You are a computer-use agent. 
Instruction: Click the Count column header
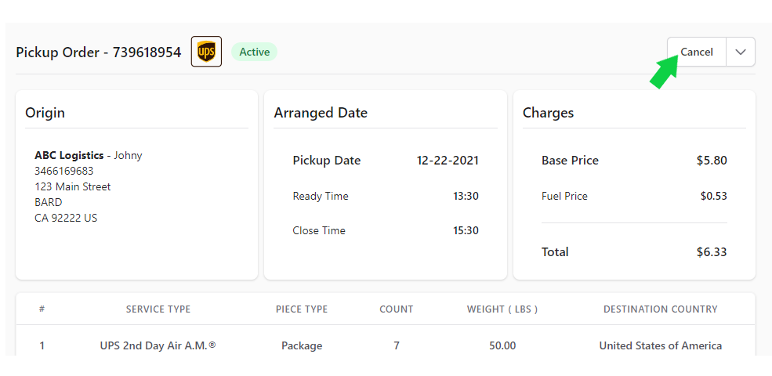pos(397,309)
